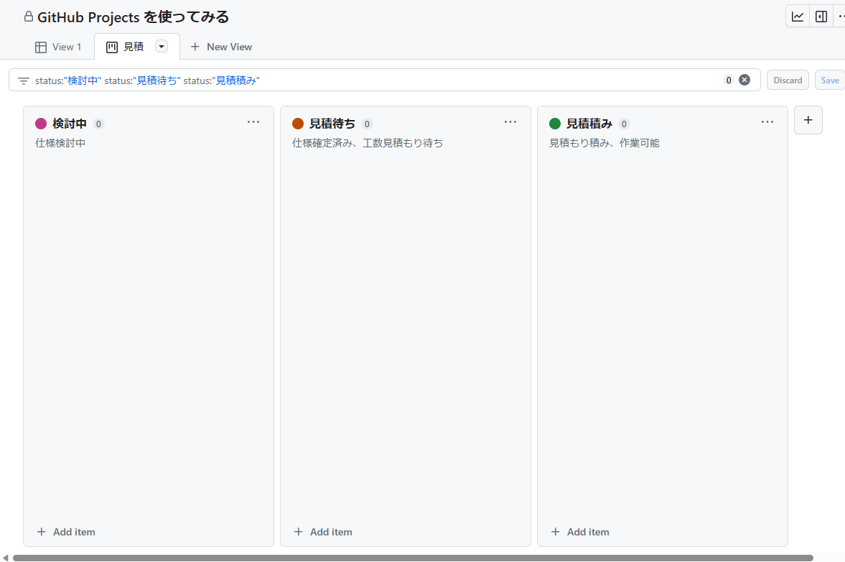The height and width of the screenshot is (562, 845).
Task: Add a new column with plus icon
Action: [808, 120]
